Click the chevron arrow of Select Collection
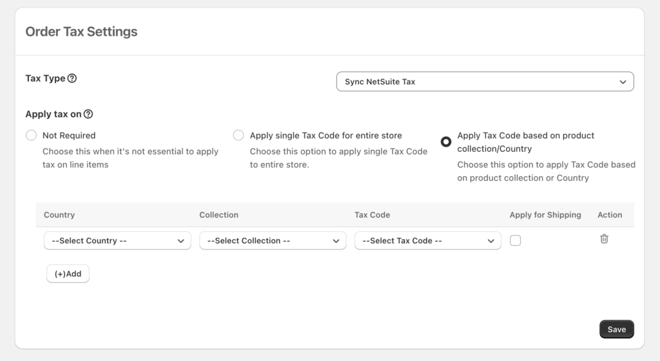The width and height of the screenshot is (660, 361). click(336, 241)
